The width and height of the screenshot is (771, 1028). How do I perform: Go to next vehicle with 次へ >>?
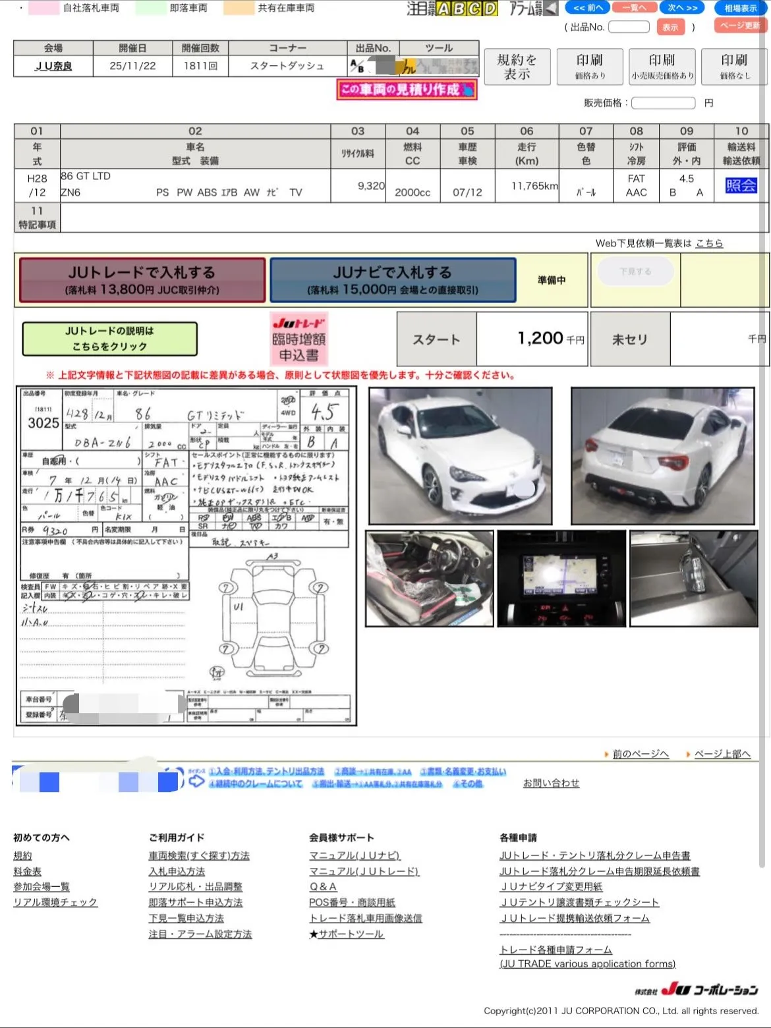(682, 8)
